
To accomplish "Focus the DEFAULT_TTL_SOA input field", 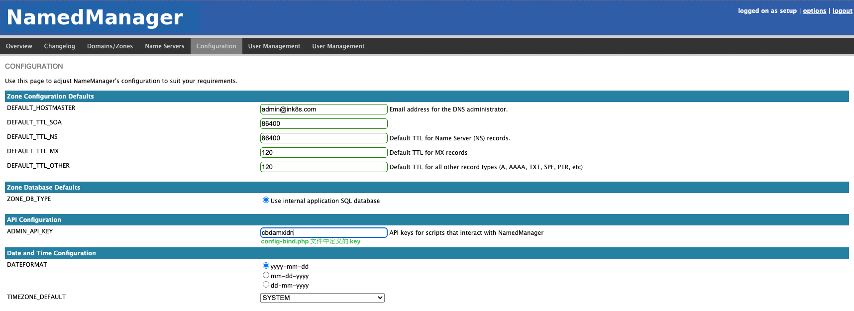I will tap(323, 124).
